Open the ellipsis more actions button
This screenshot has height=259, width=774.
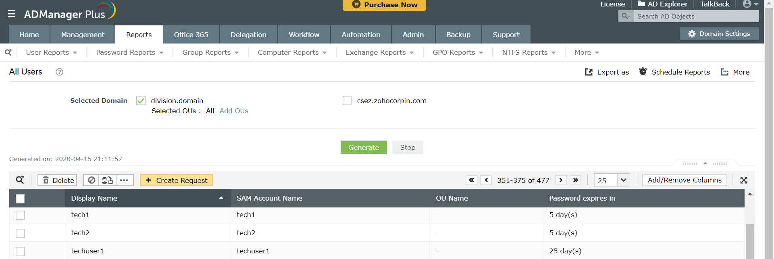[124, 180]
